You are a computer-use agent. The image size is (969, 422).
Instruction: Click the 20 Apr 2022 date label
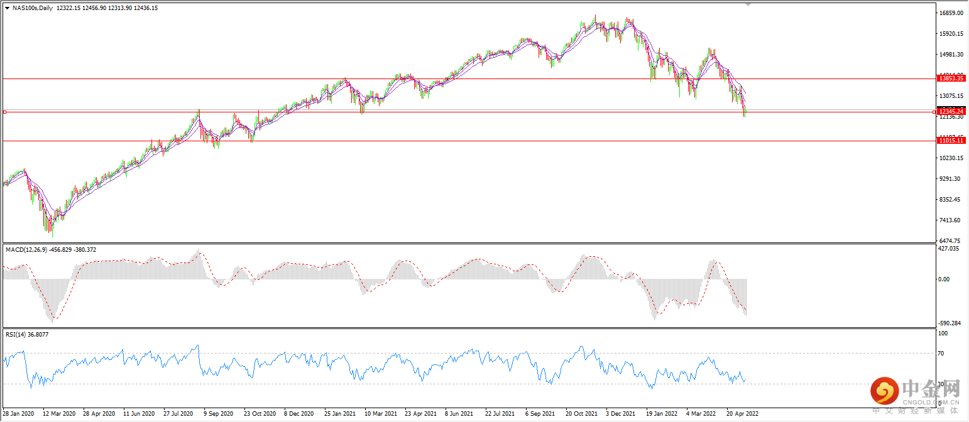coord(742,414)
